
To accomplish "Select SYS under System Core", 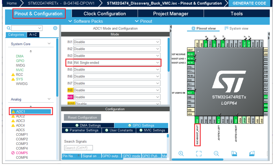I will coord(19,79).
